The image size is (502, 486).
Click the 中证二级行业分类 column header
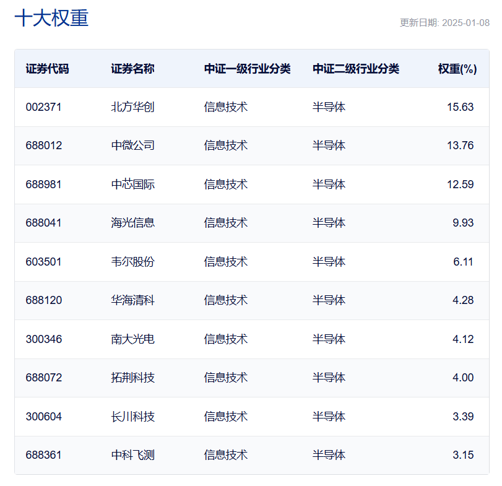pos(356,69)
